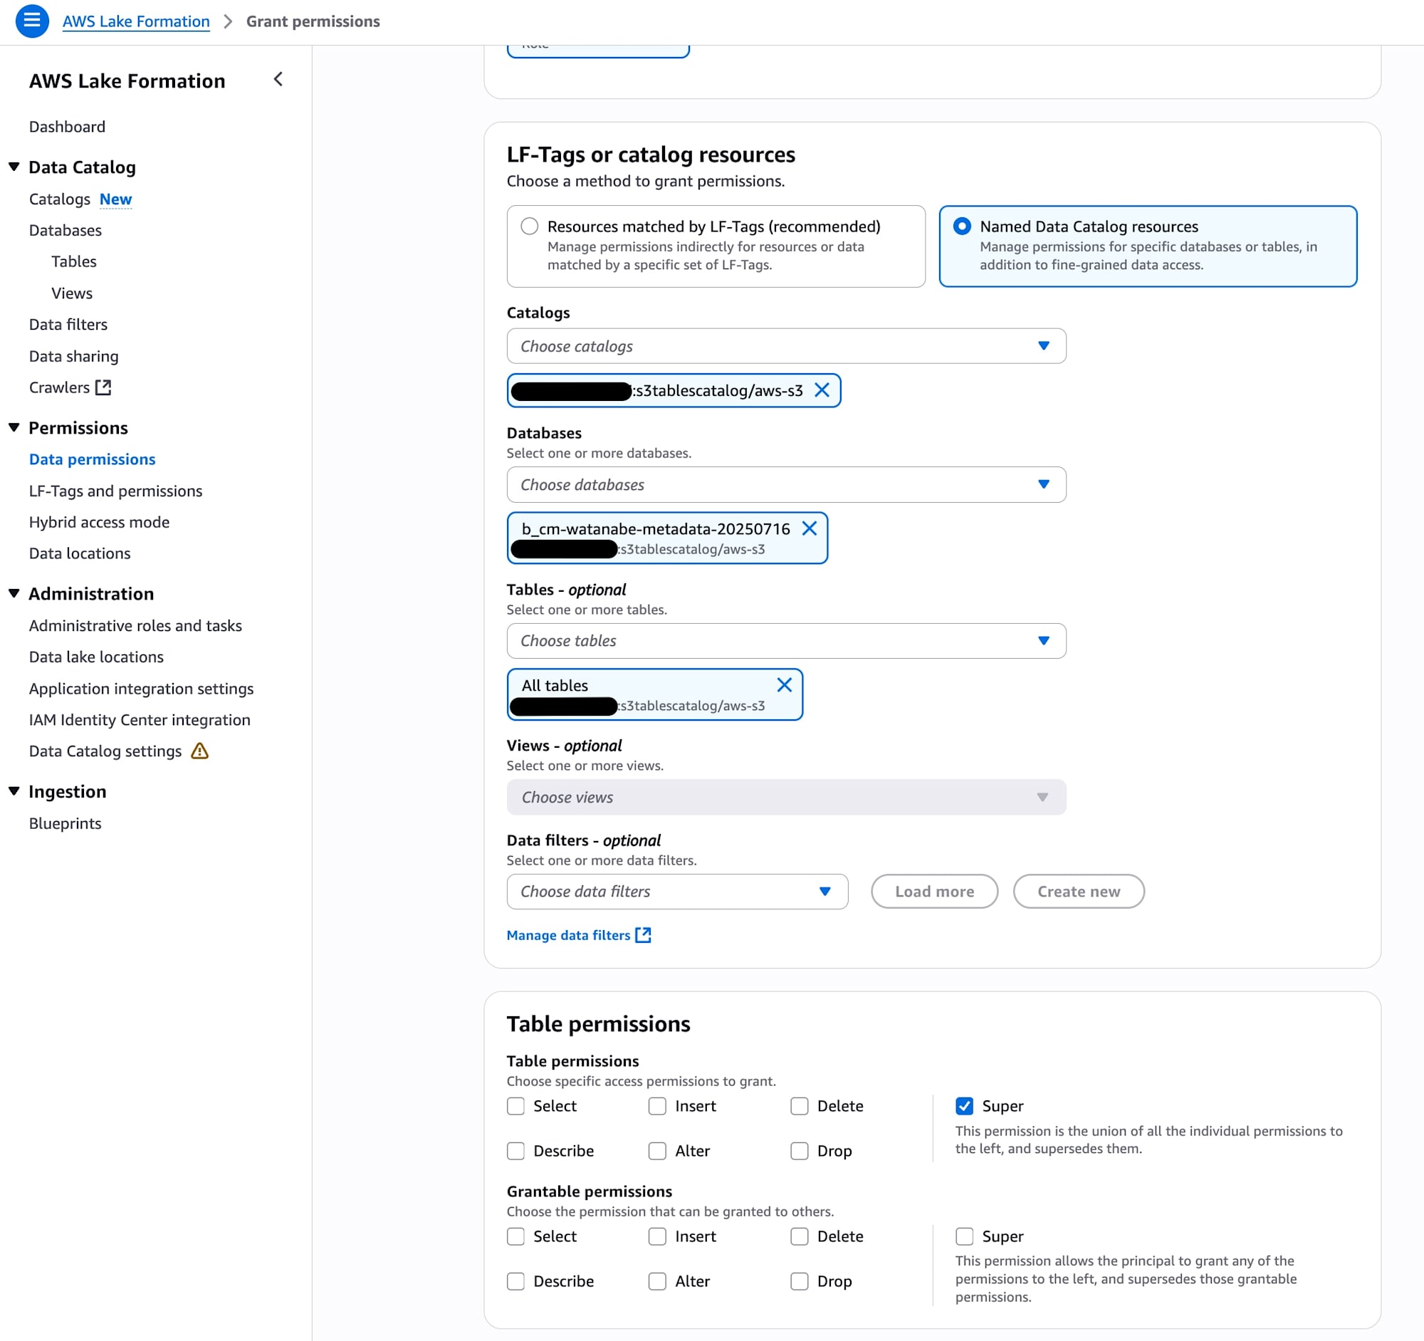This screenshot has height=1341, width=1424.
Task: Open the Choose databases dropdown
Action: coord(786,485)
